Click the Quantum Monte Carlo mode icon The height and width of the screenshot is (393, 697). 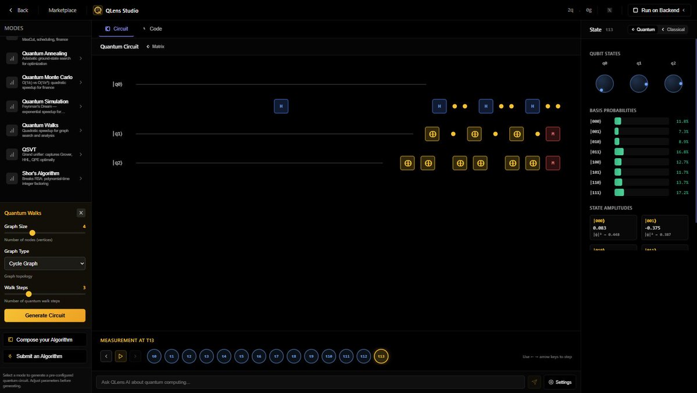tap(12, 82)
